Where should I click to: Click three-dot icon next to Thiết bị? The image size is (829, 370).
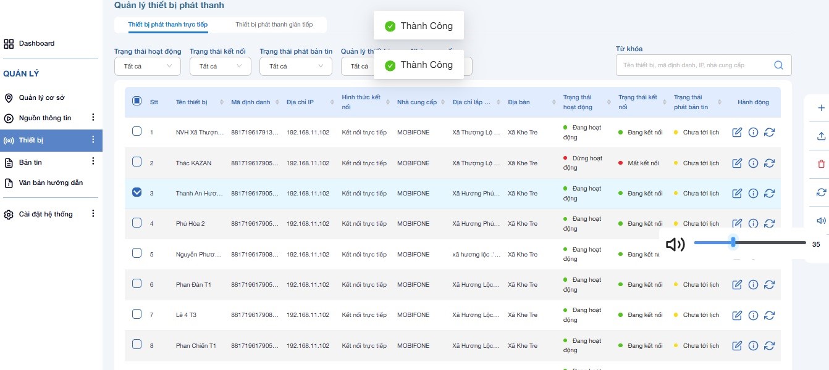click(x=93, y=140)
